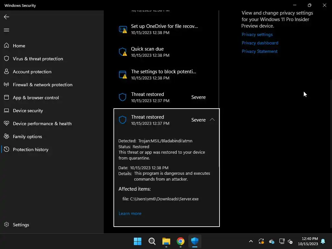This screenshot has width=332, height=249.
Task: Expand the collapsed Threat restored entry
Action: click(x=166, y=97)
